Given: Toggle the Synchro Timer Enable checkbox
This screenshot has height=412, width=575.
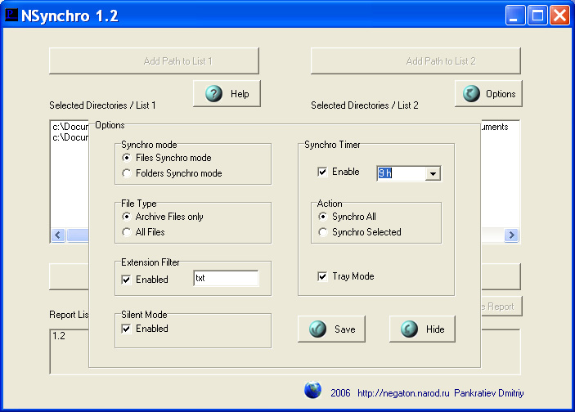Looking at the screenshot, I should (x=322, y=172).
